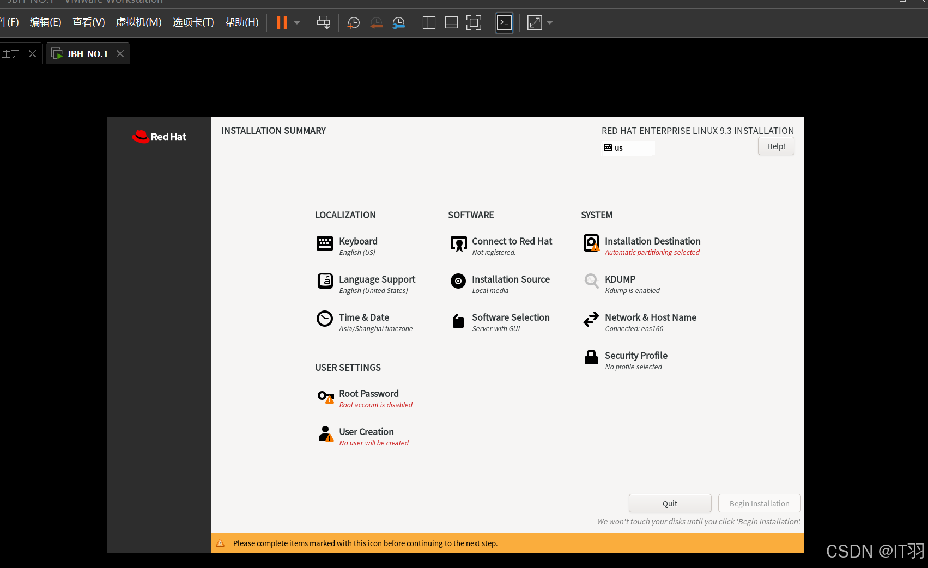Open Root Password settings

pos(369,394)
